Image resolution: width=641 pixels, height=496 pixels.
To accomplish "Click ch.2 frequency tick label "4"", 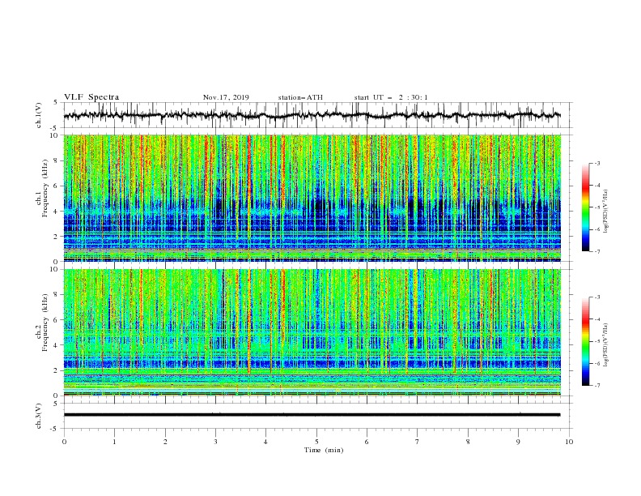I will tap(57, 345).
